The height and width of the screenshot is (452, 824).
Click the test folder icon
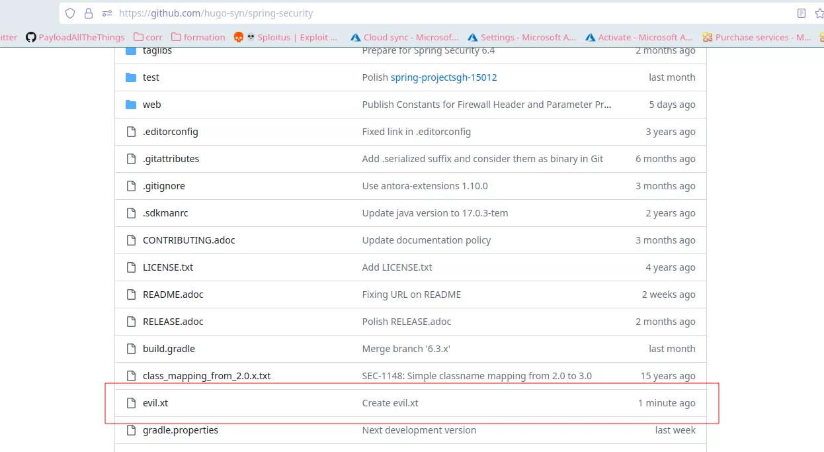pos(131,77)
